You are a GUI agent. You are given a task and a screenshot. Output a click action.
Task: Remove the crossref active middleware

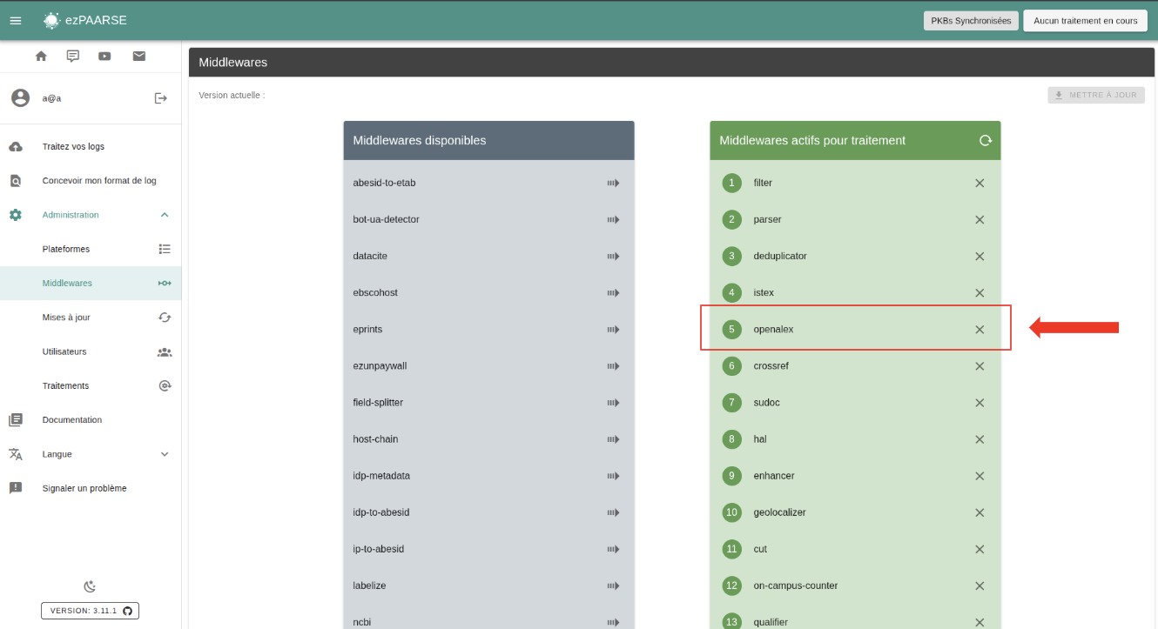980,366
